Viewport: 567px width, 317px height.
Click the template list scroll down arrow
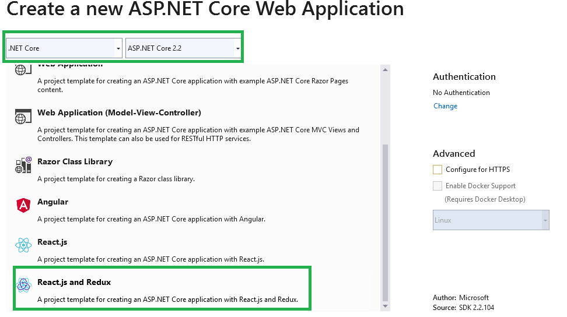point(386,306)
